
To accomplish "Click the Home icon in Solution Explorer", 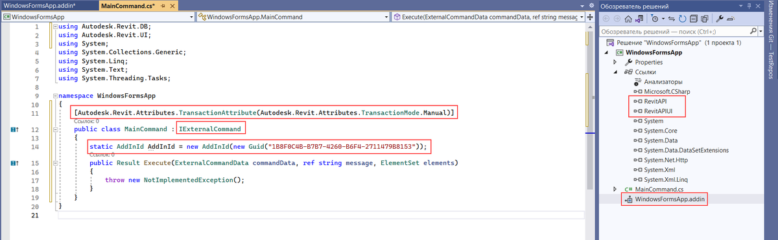I will [x=628, y=19].
